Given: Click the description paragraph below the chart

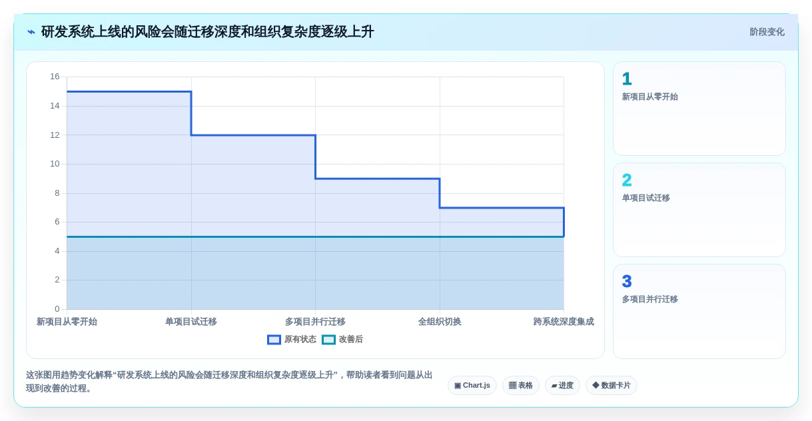Looking at the screenshot, I should (x=229, y=382).
